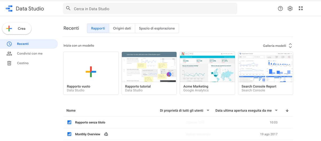321x141 pixels.
Task: Click into Cerca in Data Studio field
Action: point(150,9)
